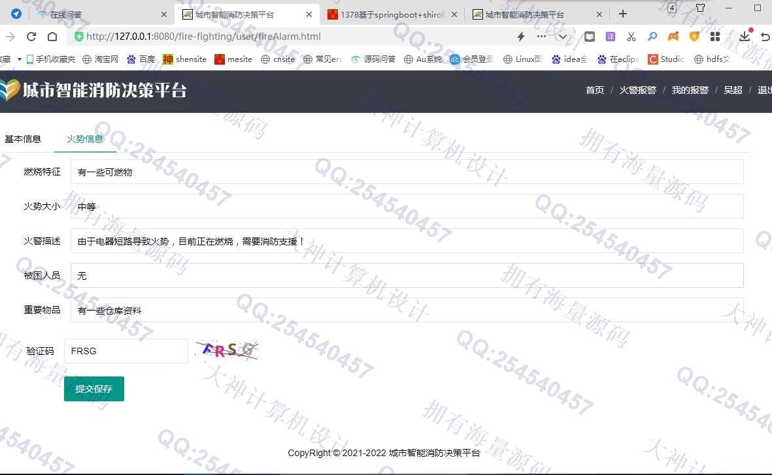Click the 被困人员 input field
Viewport: 772px width, 475px height.
click(x=407, y=275)
